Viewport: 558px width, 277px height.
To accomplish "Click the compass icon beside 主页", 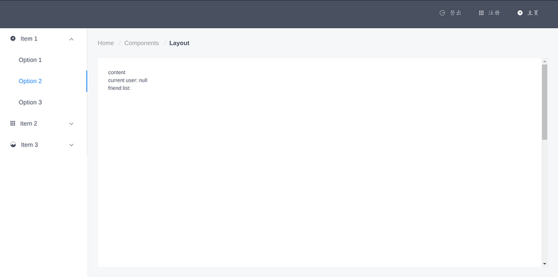I will tap(520, 13).
